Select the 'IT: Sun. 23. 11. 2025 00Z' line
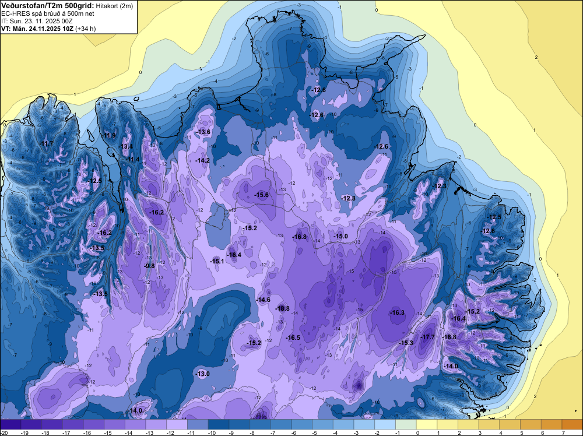Screen dimensions: 583x436 pyautogui.click(x=38, y=21)
